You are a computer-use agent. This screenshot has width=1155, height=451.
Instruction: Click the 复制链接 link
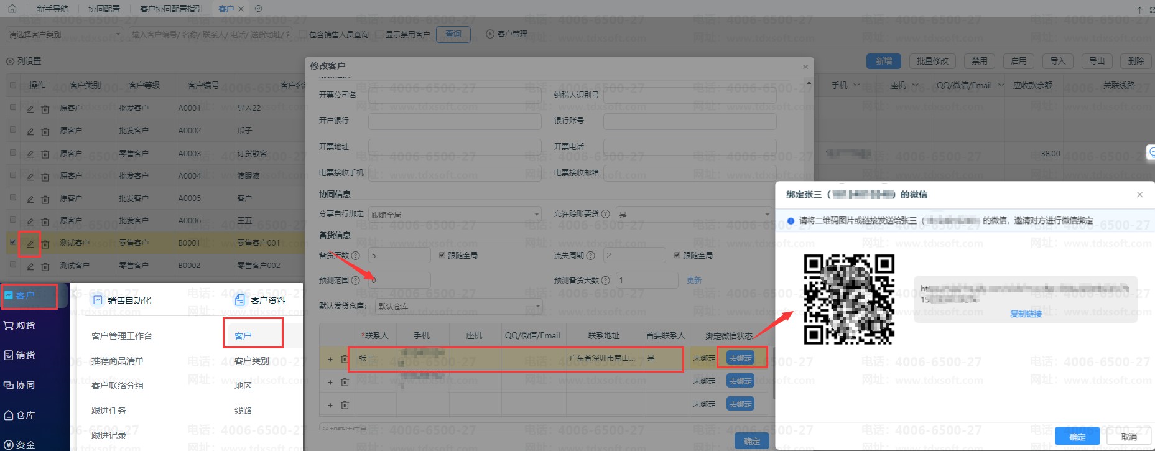tap(1026, 314)
